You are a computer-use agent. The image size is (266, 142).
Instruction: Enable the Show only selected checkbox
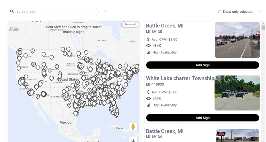point(220,12)
